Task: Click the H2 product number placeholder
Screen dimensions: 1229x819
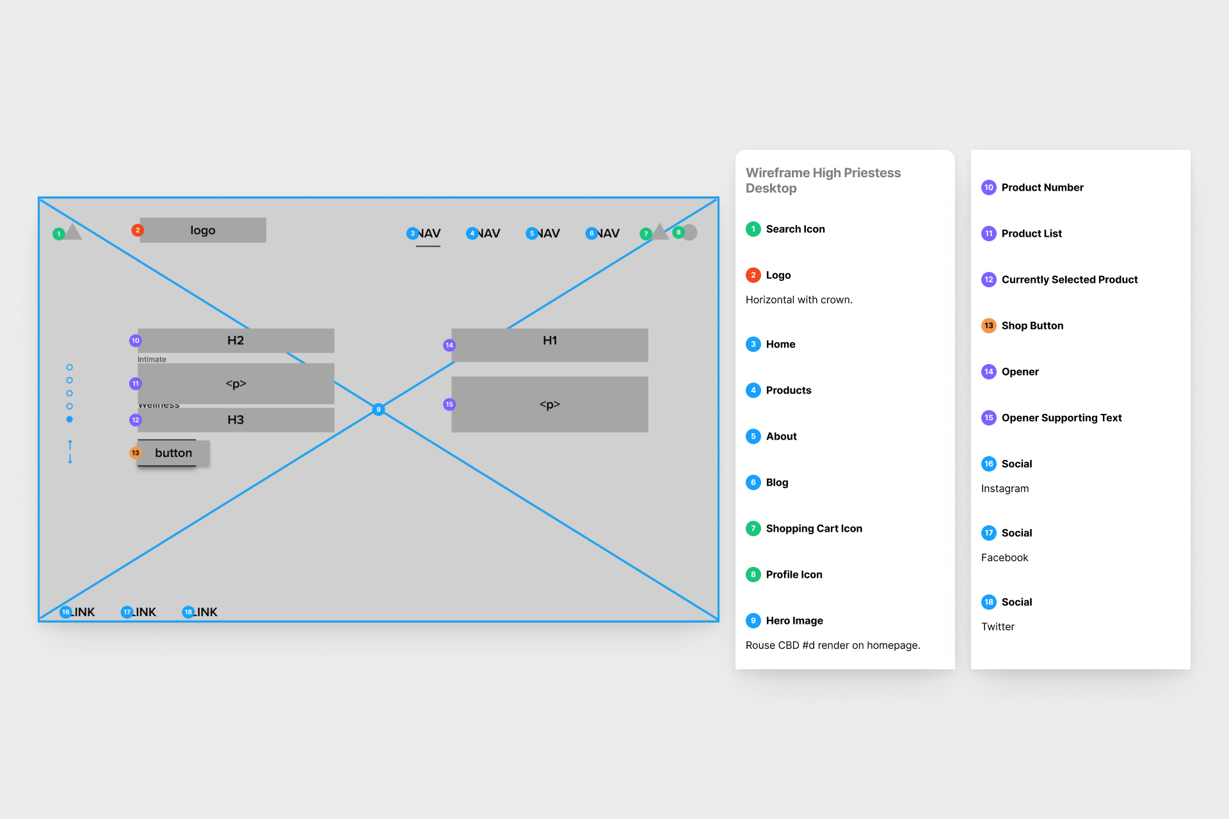Action: pyautogui.click(x=236, y=340)
